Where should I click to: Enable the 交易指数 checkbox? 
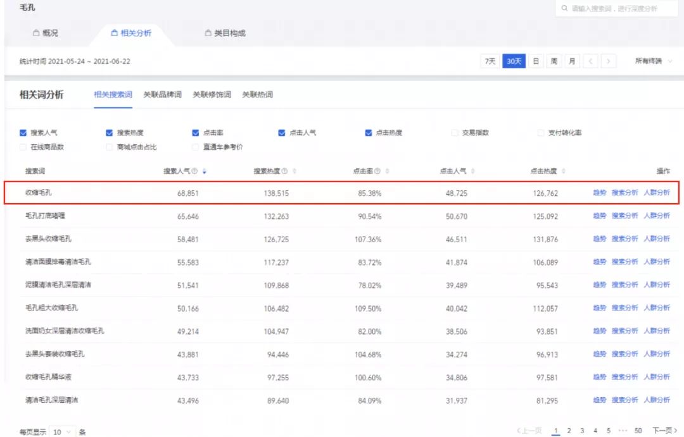[455, 133]
